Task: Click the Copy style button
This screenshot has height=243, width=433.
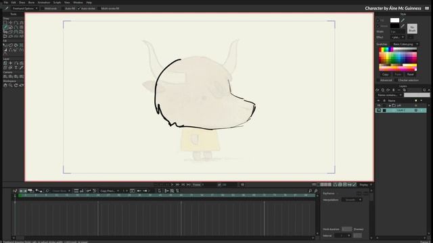Action: point(385,74)
